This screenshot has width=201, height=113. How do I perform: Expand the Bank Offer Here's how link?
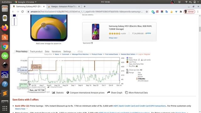[20, 109]
